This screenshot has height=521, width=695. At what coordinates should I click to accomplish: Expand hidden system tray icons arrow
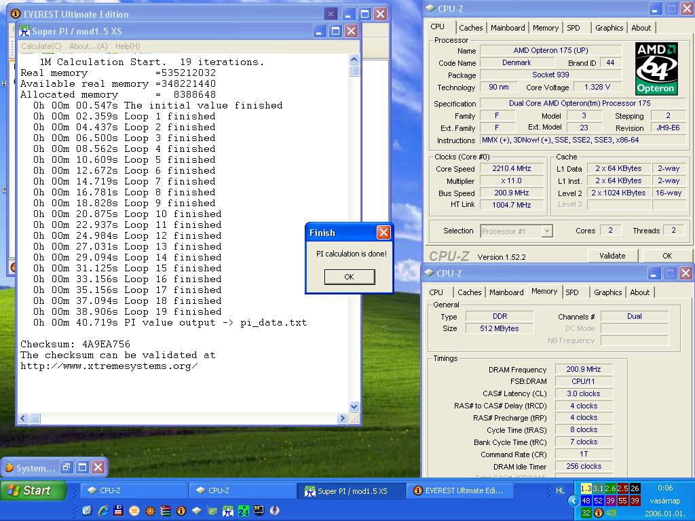pos(574,501)
